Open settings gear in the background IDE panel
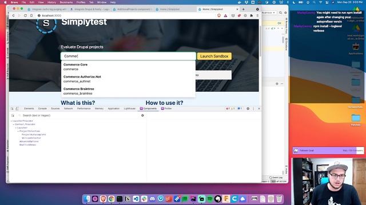Image resolution: width=366 pixels, height=205 pixels. click(277, 84)
